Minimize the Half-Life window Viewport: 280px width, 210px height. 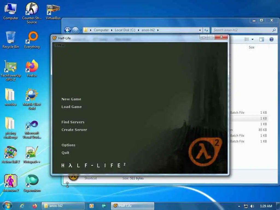203,37
